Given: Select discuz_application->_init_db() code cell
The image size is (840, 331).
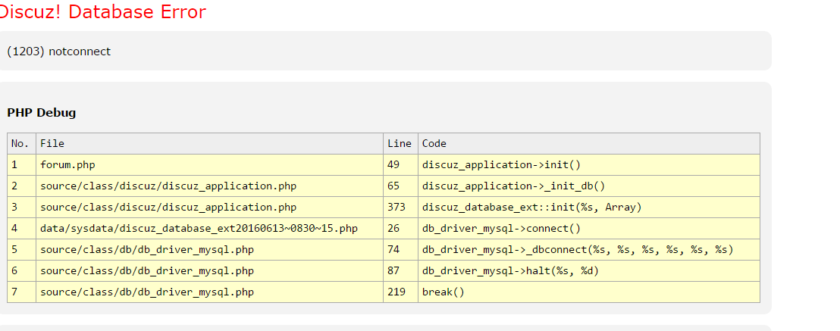Looking at the screenshot, I should point(589,186).
